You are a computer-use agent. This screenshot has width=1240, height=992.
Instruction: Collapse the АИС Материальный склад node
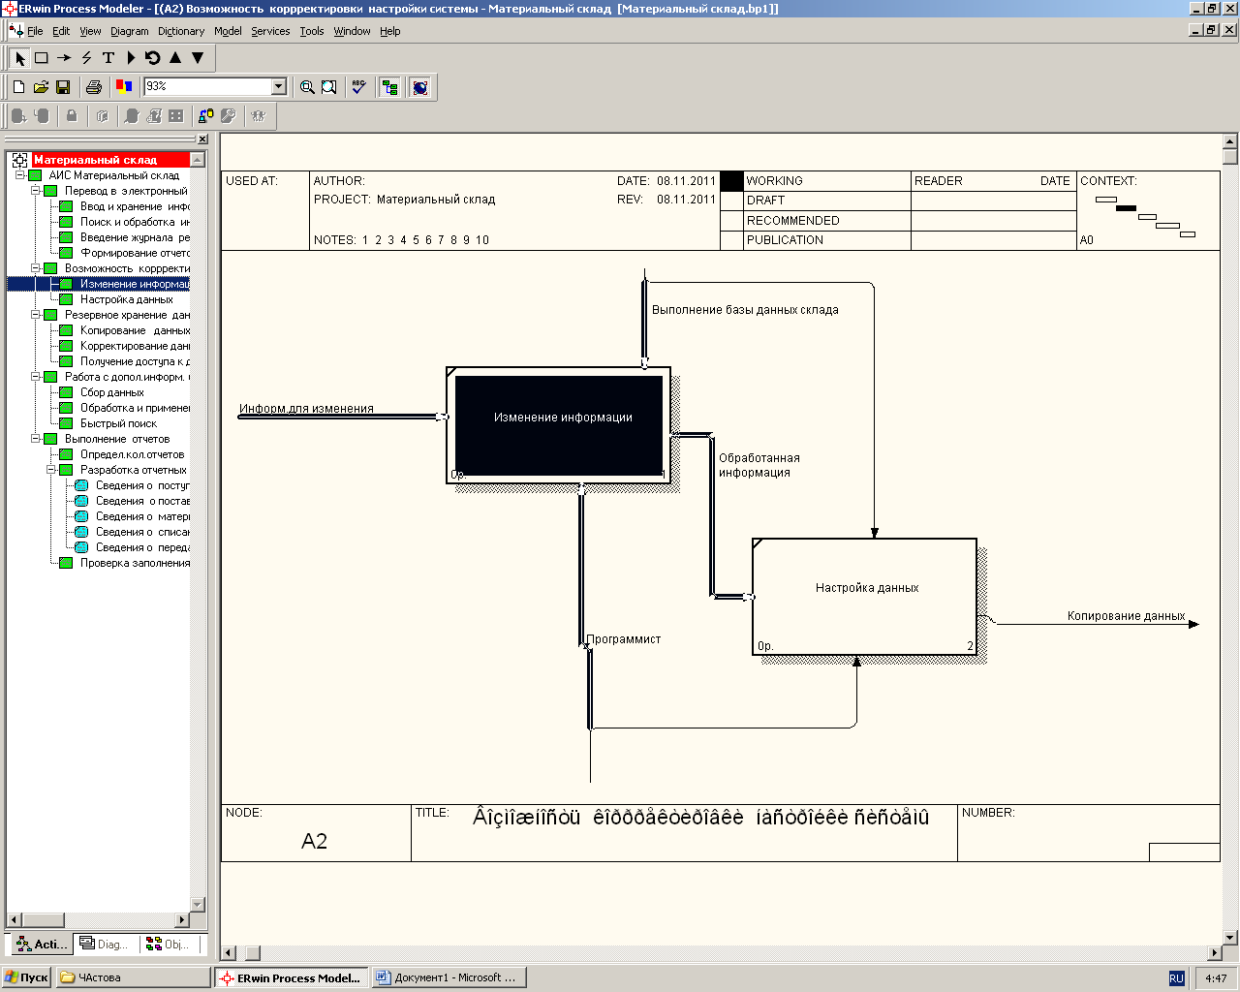click(x=20, y=175)
